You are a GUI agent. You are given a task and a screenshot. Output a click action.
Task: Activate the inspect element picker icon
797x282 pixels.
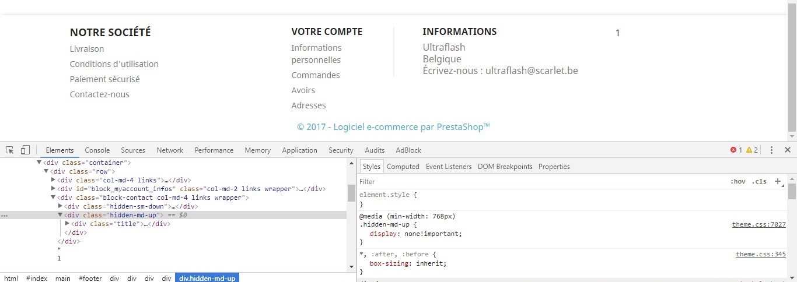click(9, 150)
